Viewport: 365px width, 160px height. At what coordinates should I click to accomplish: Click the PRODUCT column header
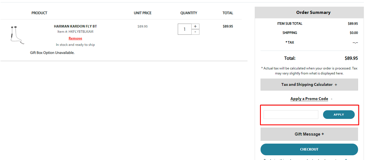[x=39, y=13]
